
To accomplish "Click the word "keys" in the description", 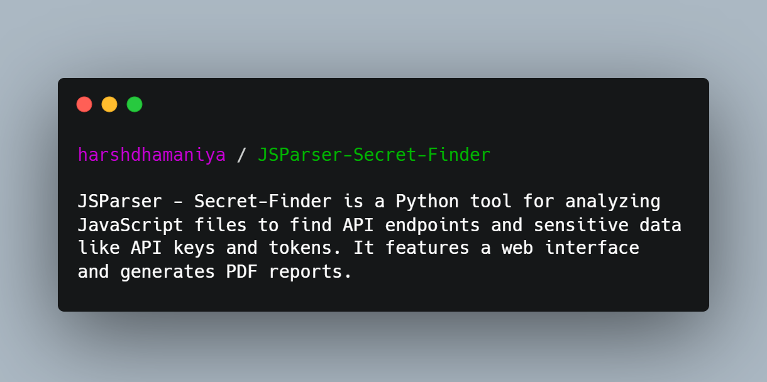I will [x=194, y=248].
